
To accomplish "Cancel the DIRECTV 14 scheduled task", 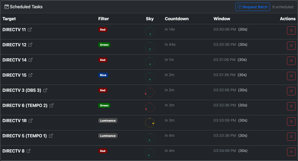I will 291,61.
